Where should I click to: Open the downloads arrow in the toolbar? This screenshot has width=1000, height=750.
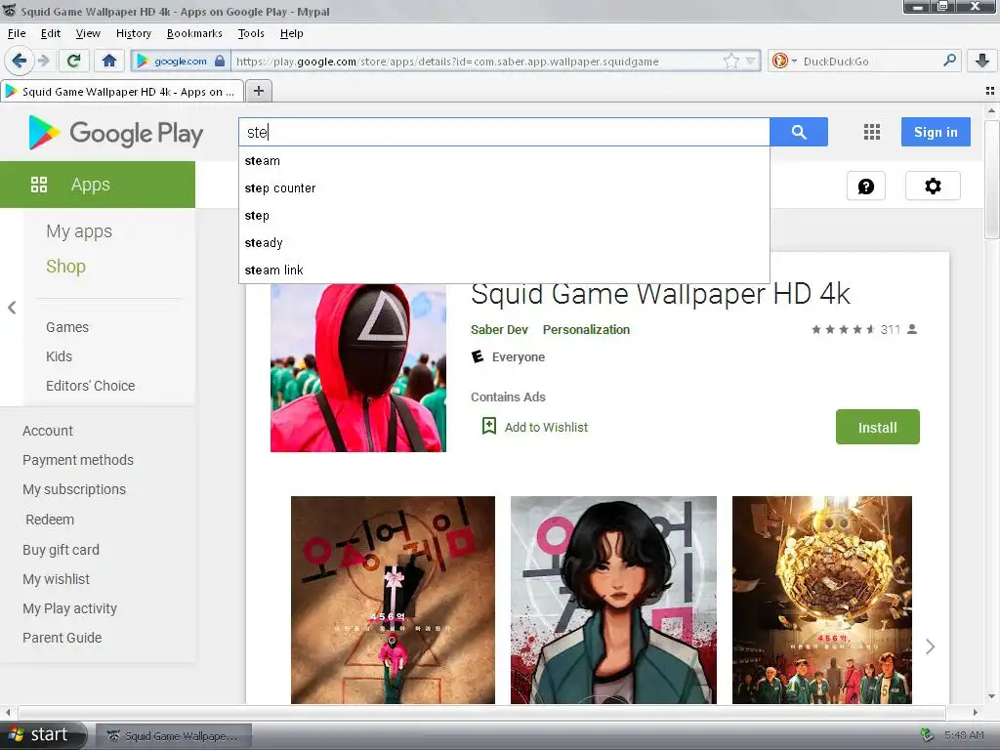[x=982, y=61]
